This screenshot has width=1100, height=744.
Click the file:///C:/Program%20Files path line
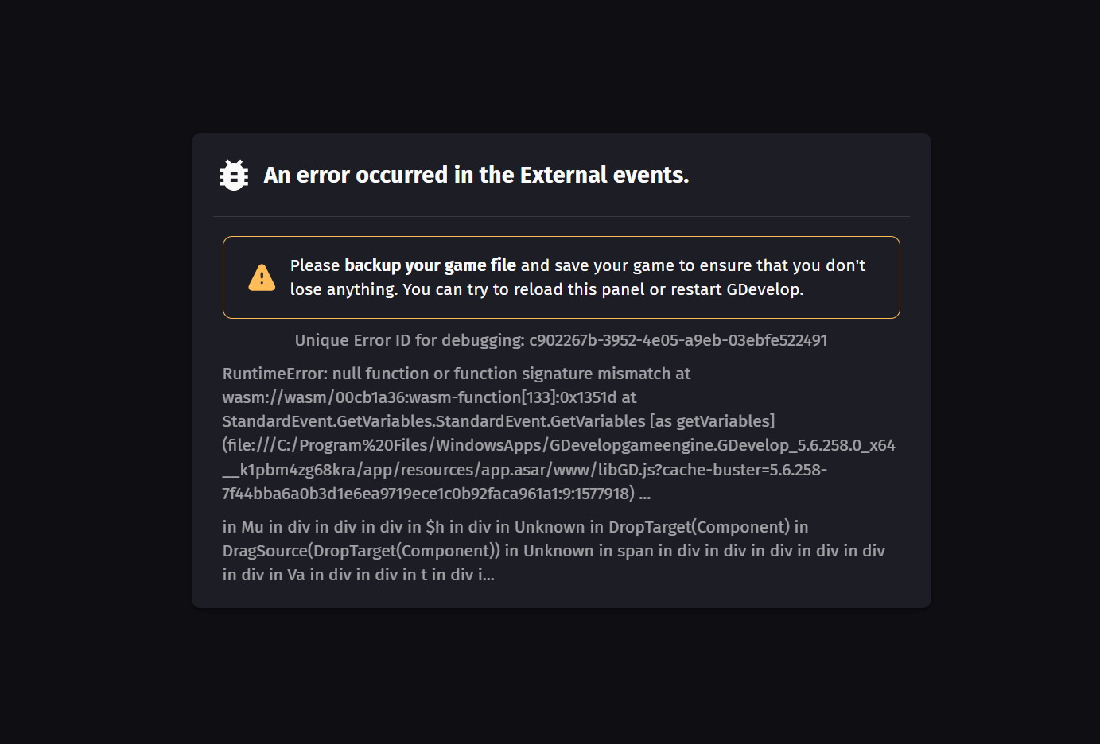click(x=558, y=445)
